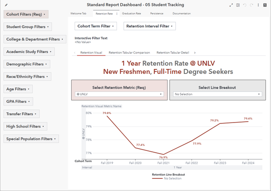Expand Cohort Filters (Req) dropdown
This screenshot has height=191, width=271.
pos(26,14)
